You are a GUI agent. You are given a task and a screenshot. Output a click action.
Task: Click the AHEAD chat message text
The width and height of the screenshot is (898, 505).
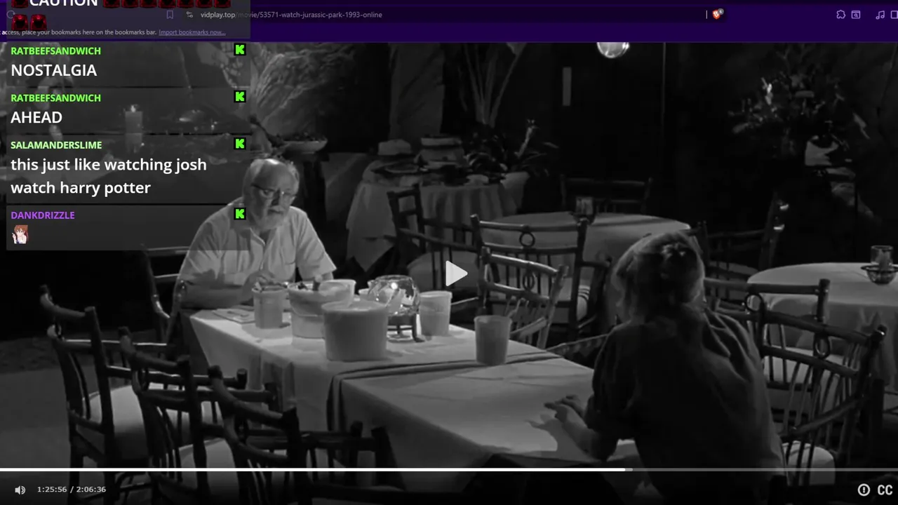(x=36, y=117)
